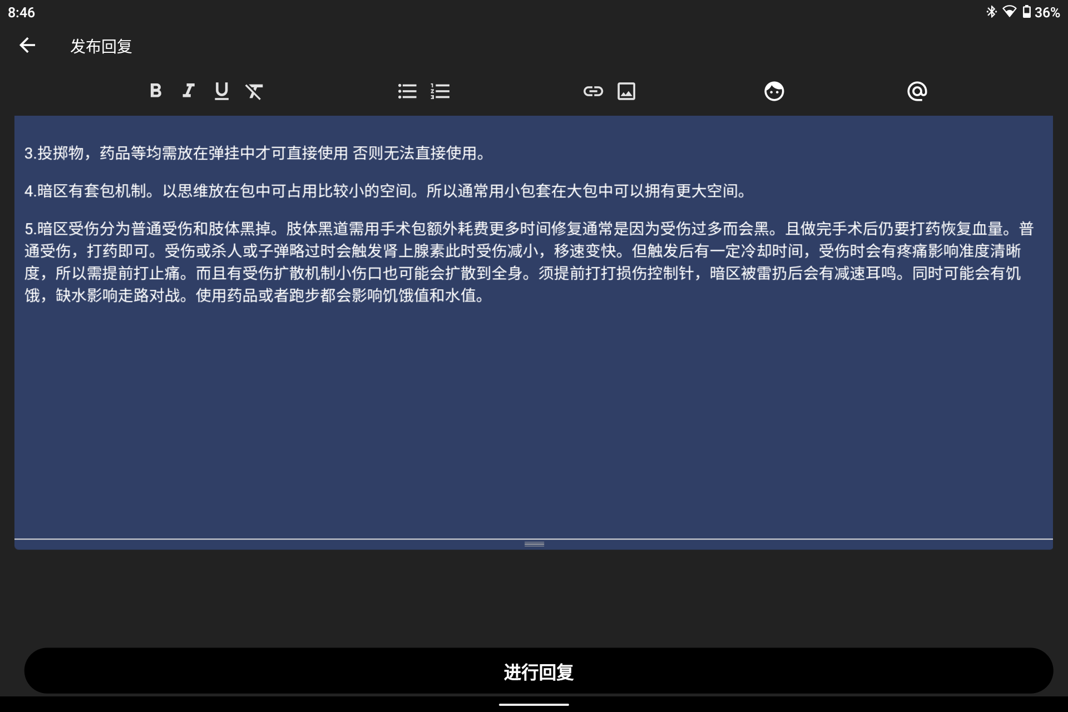The height and width of the screenshot is (712, 1068).
Task: Tap the back arrow to leave reply
Action: [27, 46]
